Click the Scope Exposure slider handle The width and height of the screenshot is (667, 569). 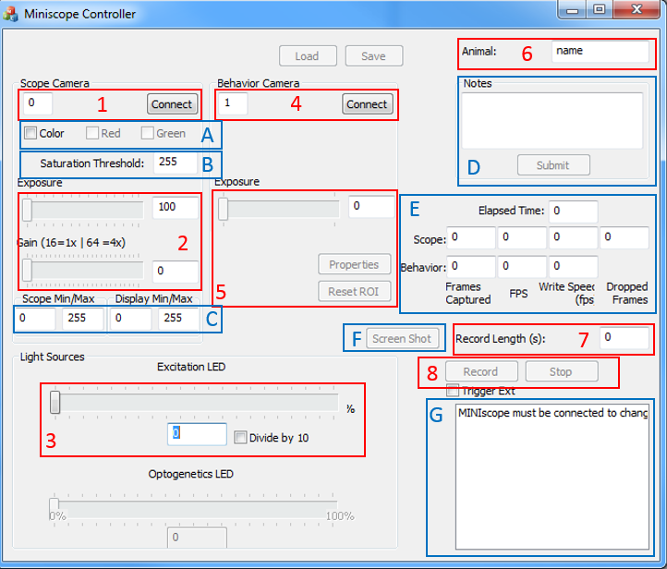(27, 211)
